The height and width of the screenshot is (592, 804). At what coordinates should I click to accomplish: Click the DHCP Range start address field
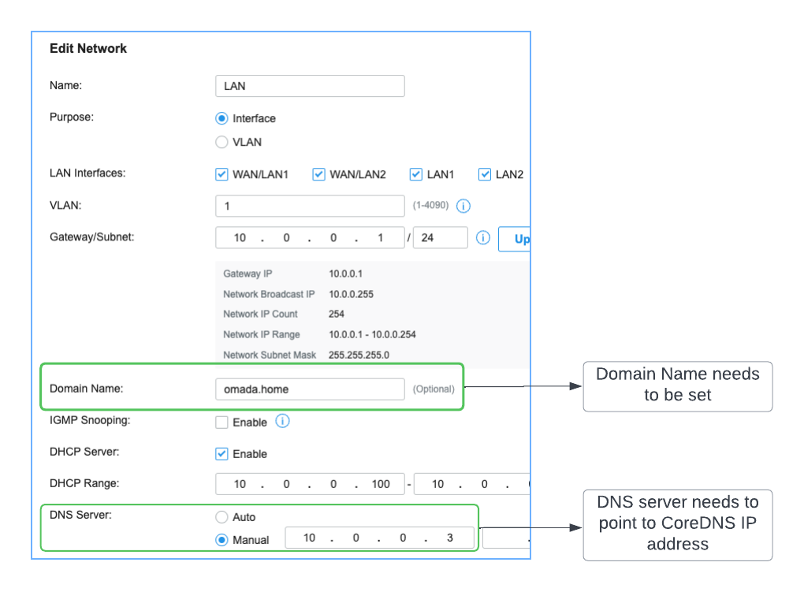click(x=310, y=484)
